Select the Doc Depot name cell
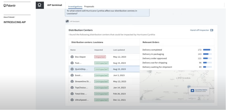Image resolution: width=226 pixels, height=110 pixels. [80, 57]
